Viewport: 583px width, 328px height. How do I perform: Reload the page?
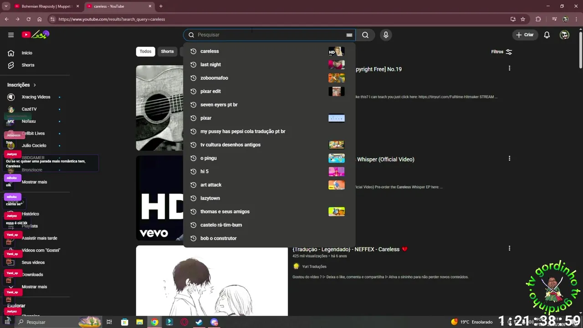28,19
